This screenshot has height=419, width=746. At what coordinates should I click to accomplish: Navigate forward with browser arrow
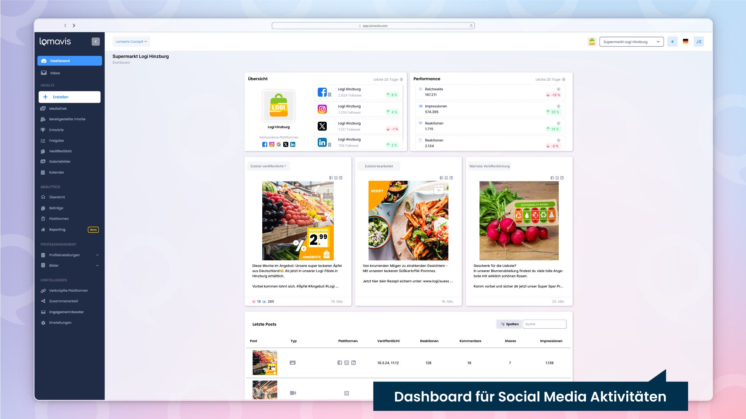(74, 26)
